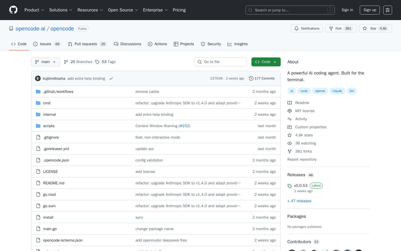
Task: Click the GitHub home logo
Action: pos(13,10)
